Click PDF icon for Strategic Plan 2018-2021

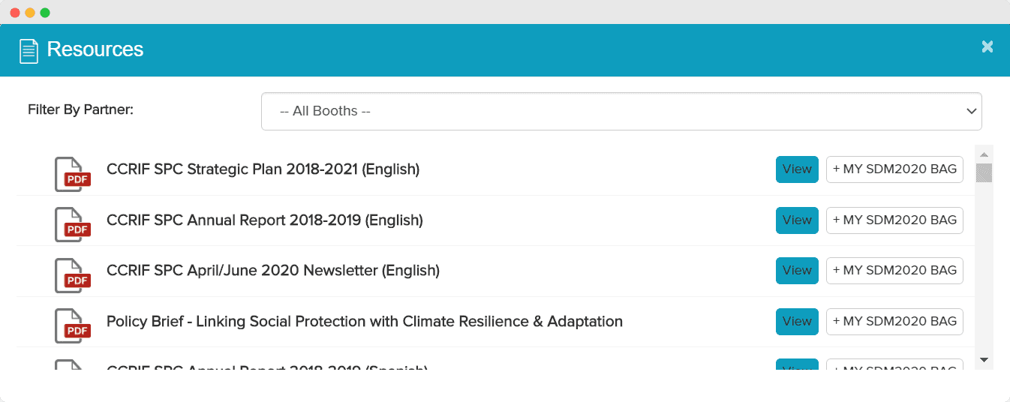point(73,174)
